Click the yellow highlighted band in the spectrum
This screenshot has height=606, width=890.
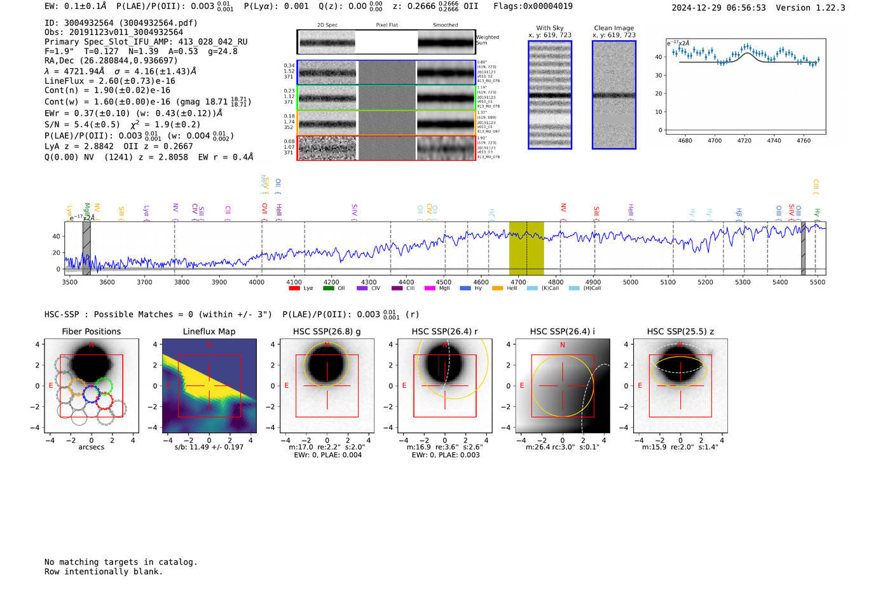(x=526, y=248)
